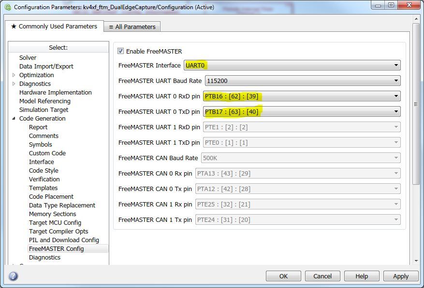This screenshot has height=288, width=424.
Task: Switch to the Commonly Used Parameters tab
Action: tap(54, 27)
